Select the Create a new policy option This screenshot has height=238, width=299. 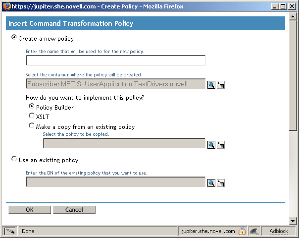click(14, 38)
